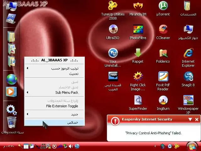Viewport: 201px width, 151px height.
Task: Open Kaspersky notification dropdown arrow
Action: pos(190,120)
